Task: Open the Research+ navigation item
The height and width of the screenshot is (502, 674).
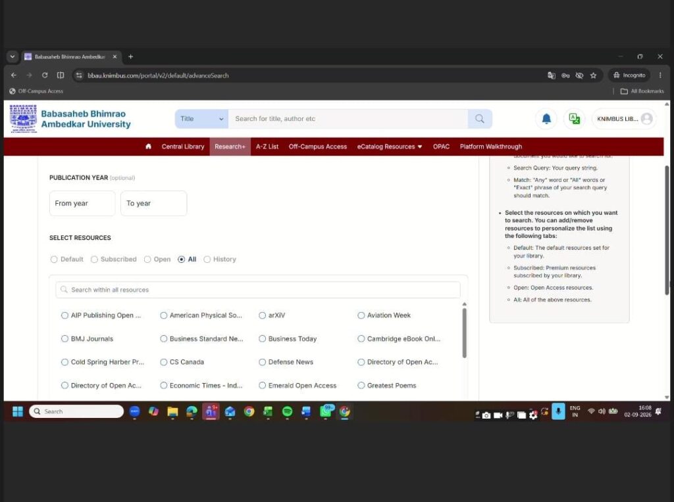Action: [x=230, y=147]
